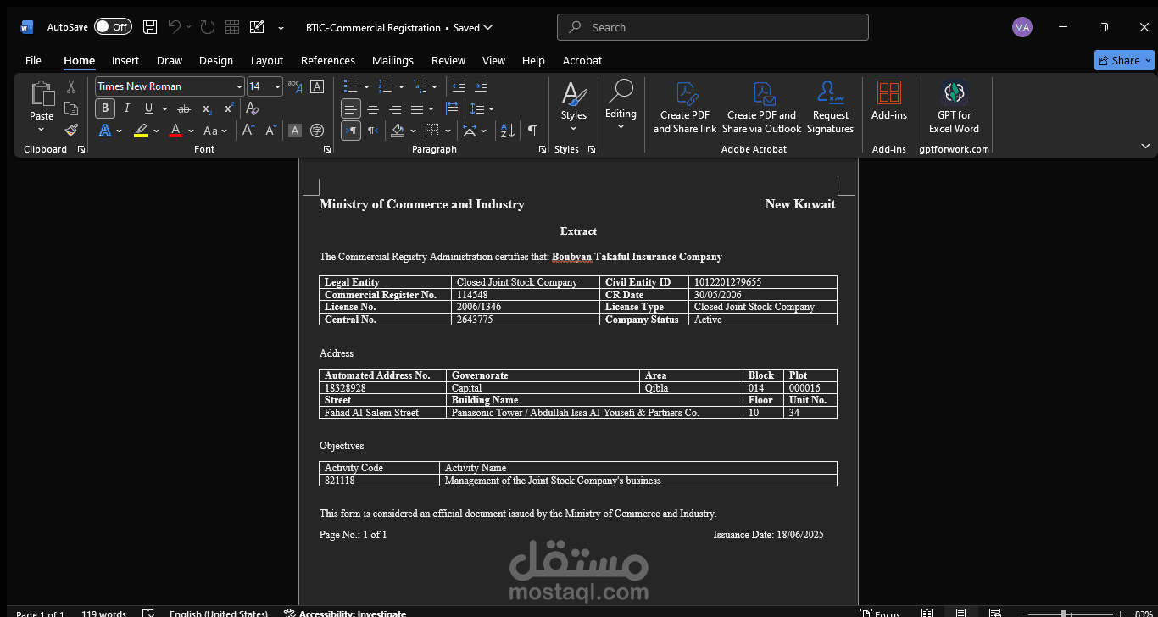This screenshot has width=1158, height=617.
Task: Toggle right-to-left text direction
Action: click(x=373, y=131)
